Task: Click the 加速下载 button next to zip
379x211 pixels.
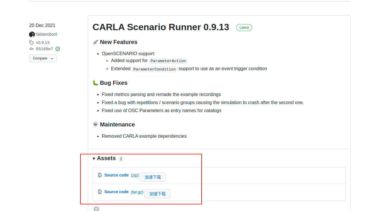Action: tap(153, 177)
